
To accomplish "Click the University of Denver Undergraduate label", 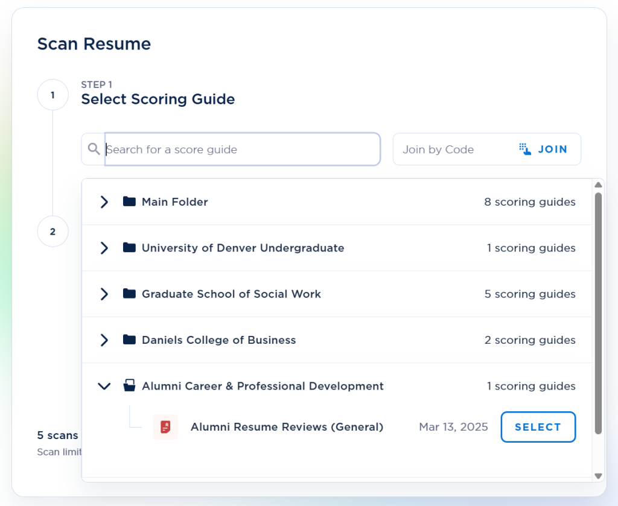I will point(243,248).
